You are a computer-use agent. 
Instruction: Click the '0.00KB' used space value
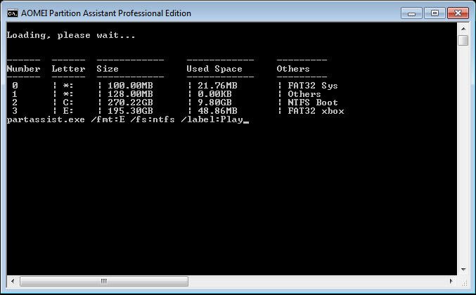[214, 94]
